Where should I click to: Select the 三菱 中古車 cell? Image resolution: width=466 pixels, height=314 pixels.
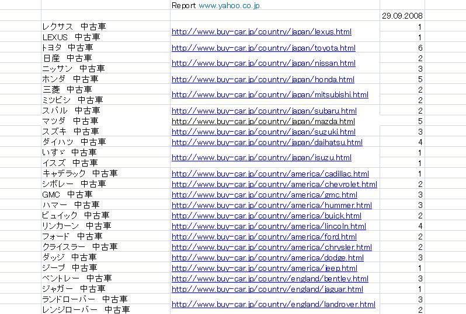pyautogui.click(x=106, y=90)
